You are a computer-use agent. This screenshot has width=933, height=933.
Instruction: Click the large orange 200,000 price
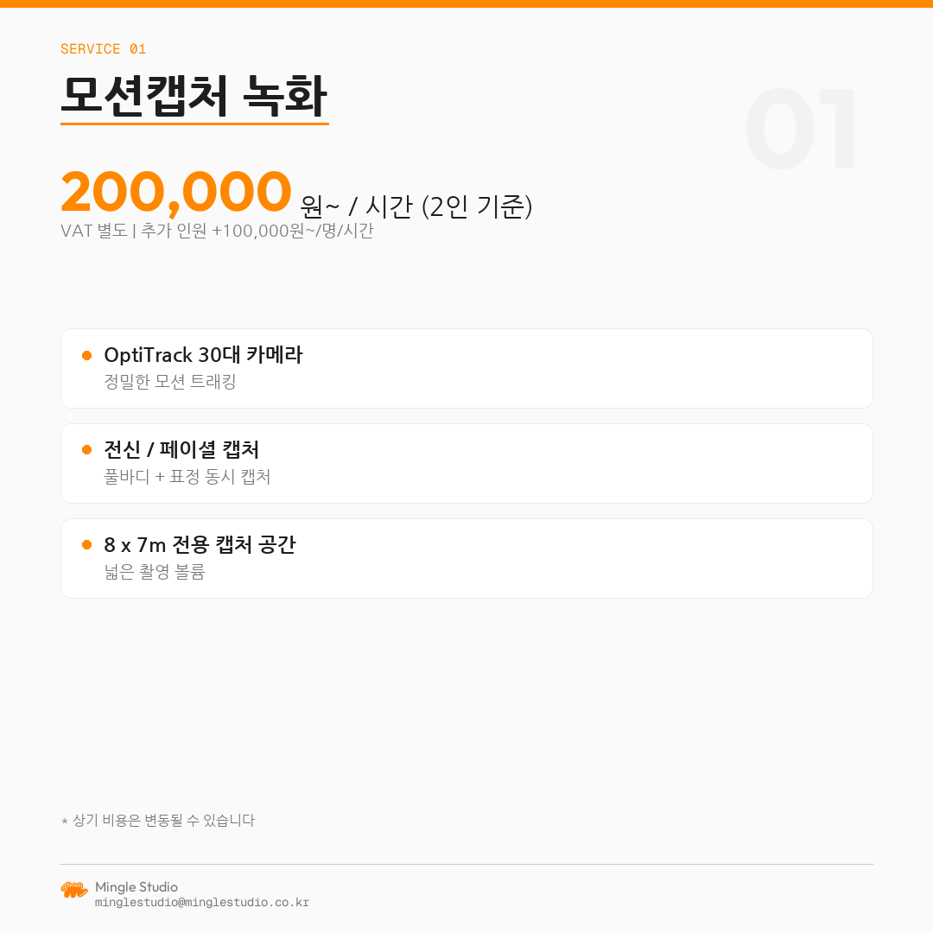175,192
